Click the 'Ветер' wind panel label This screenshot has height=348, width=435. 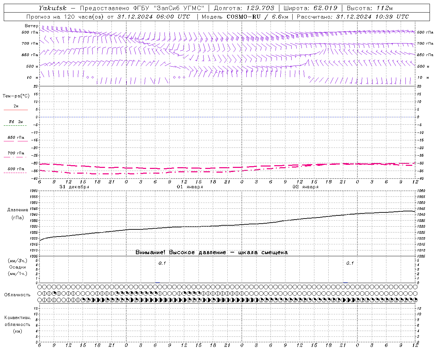[32, 26]
